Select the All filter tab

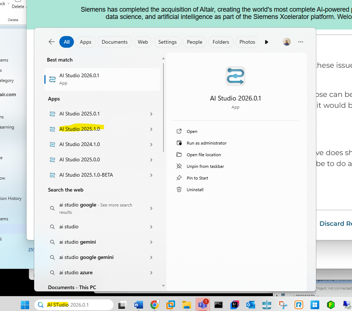point(67,42)
